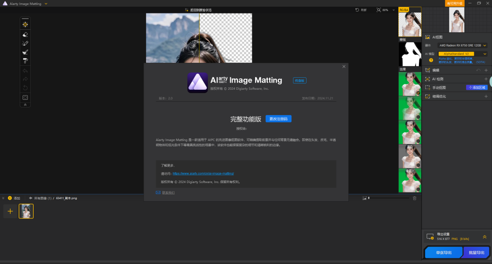
Task: Click the yellow help question mark icon
Action: pos(431,60)
